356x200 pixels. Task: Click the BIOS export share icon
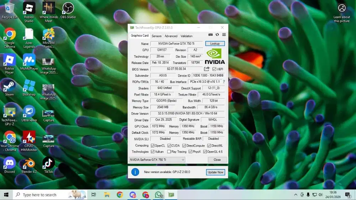click(206, 69)
